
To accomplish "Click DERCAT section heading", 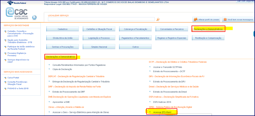I will (76, 76).
